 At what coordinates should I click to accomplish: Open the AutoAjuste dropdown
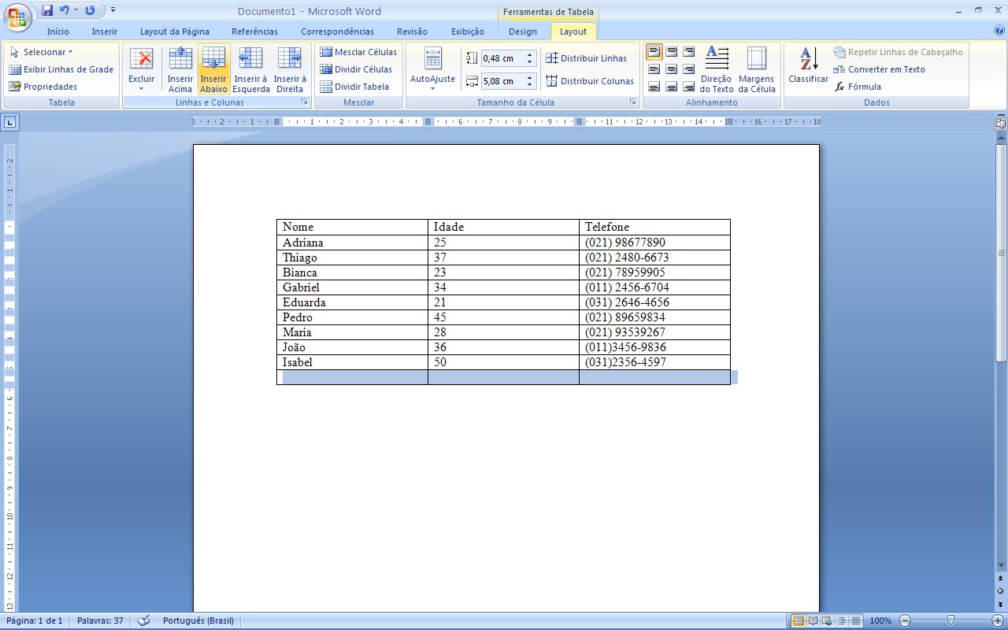coord(433,69)
